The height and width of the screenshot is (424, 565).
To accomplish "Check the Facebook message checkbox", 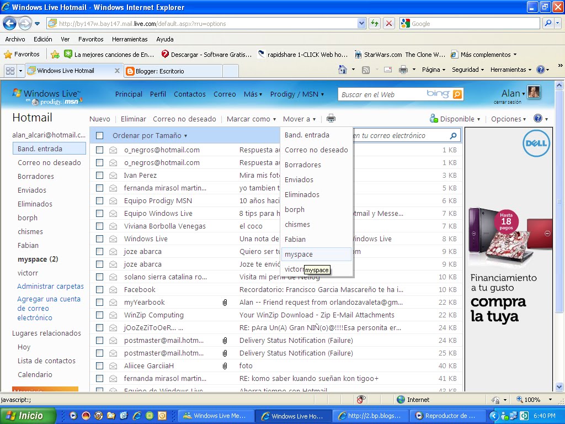I will tap(100, 289).
